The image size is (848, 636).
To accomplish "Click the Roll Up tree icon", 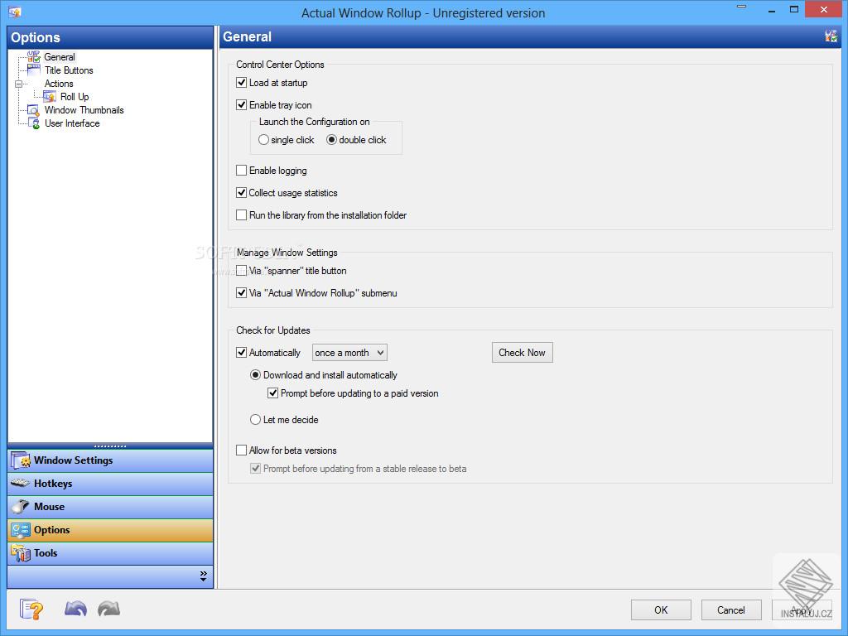I will (x=50, y=97).
